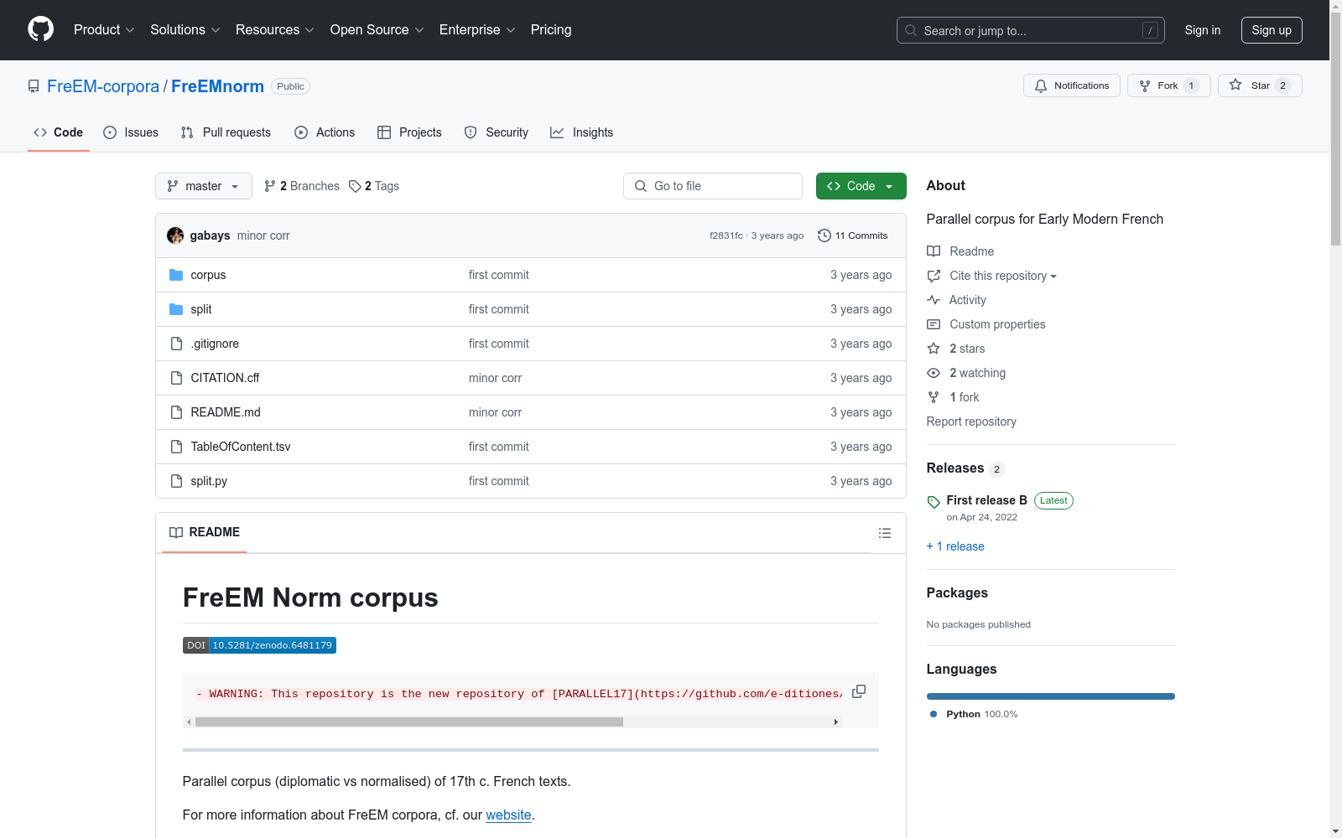Click the README book icon in file header
The height and width of the screenshot is (838, 1342).
pyautogui.click(x=176, y=532)
